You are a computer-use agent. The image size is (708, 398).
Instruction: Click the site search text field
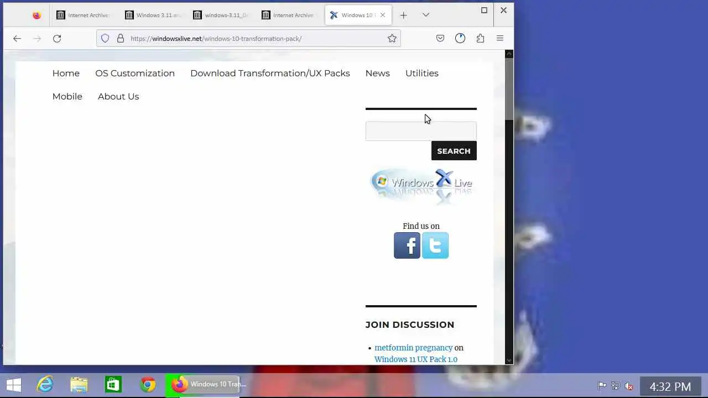(421, 131)
